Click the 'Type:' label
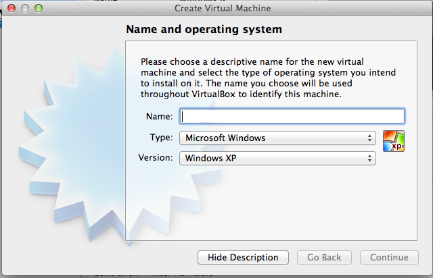Screen dimensions: 433x278 [161, 137]
